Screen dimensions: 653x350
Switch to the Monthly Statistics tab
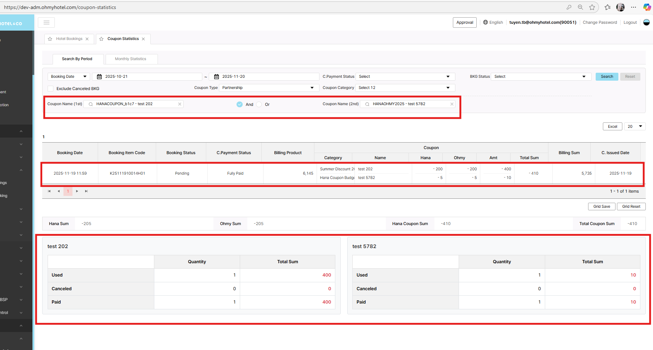click(x=131, y=59)
